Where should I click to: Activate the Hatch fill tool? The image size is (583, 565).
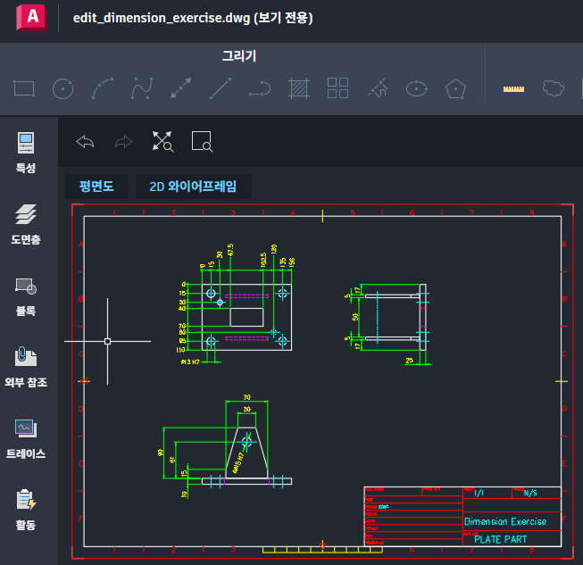pyautogui.click(x=298, y=88)
